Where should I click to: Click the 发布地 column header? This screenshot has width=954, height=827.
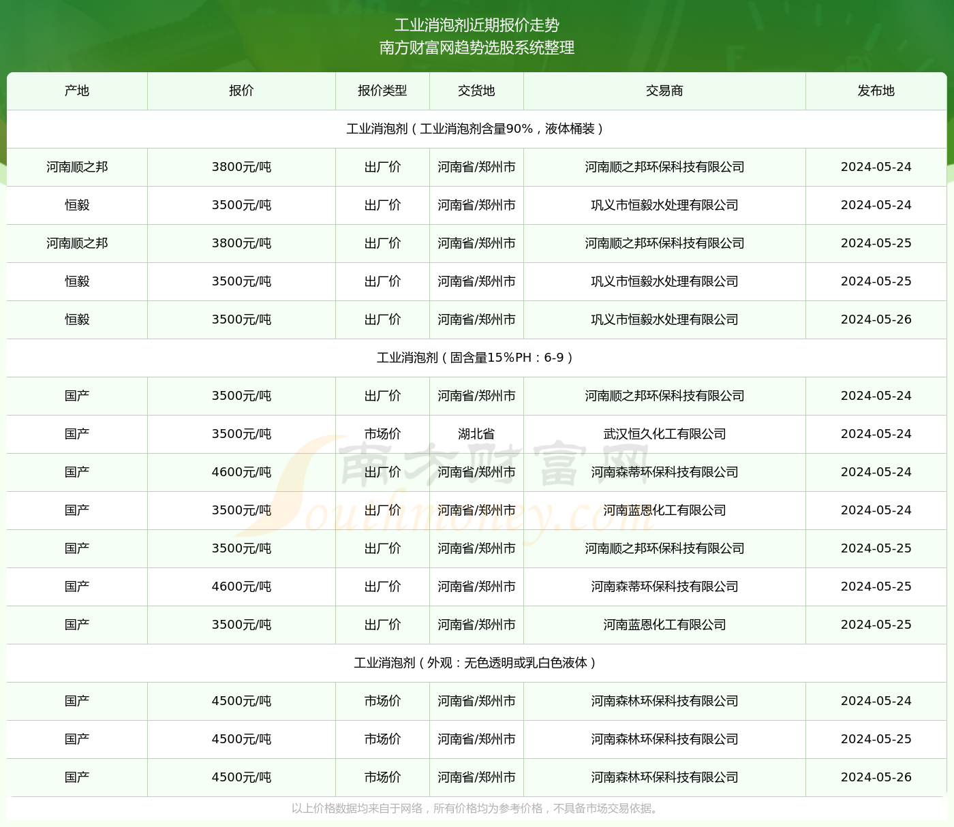coord(876,91)
